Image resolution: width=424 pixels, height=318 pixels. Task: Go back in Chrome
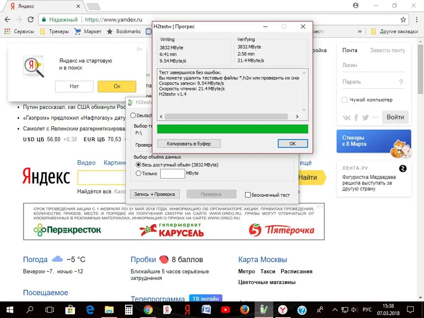click(x=8, y=20)
